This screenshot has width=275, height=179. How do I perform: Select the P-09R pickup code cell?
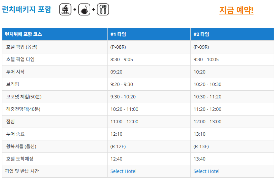[232, 47]
